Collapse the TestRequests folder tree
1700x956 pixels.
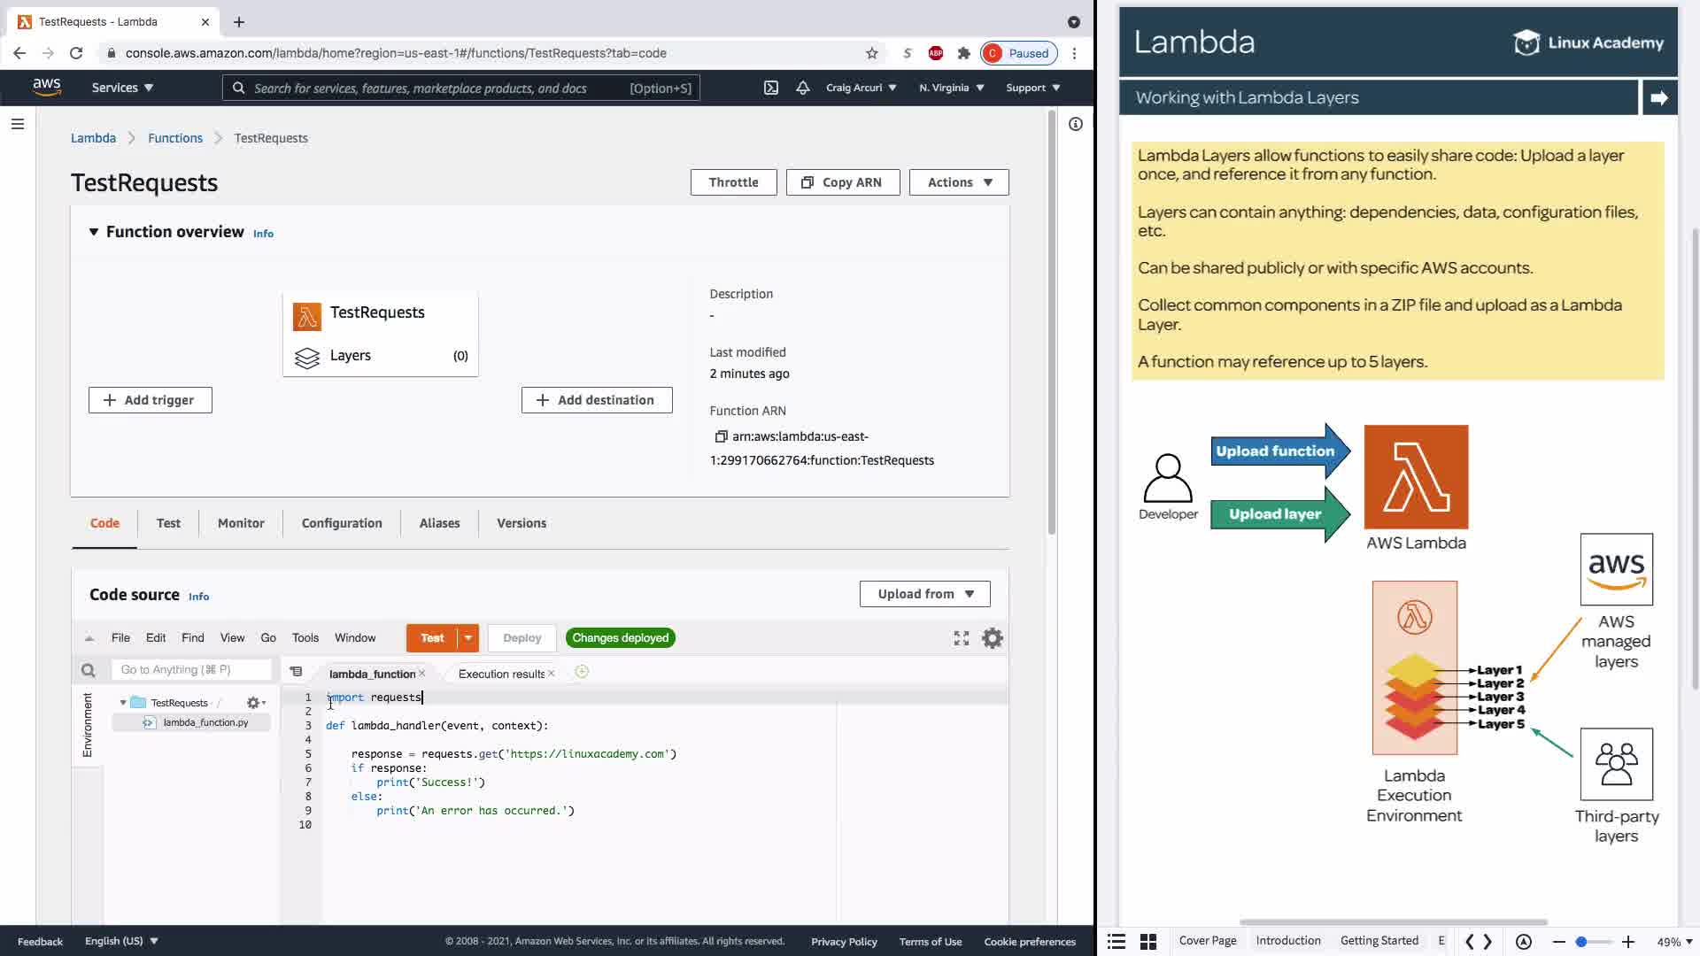[x=123, y=703]
